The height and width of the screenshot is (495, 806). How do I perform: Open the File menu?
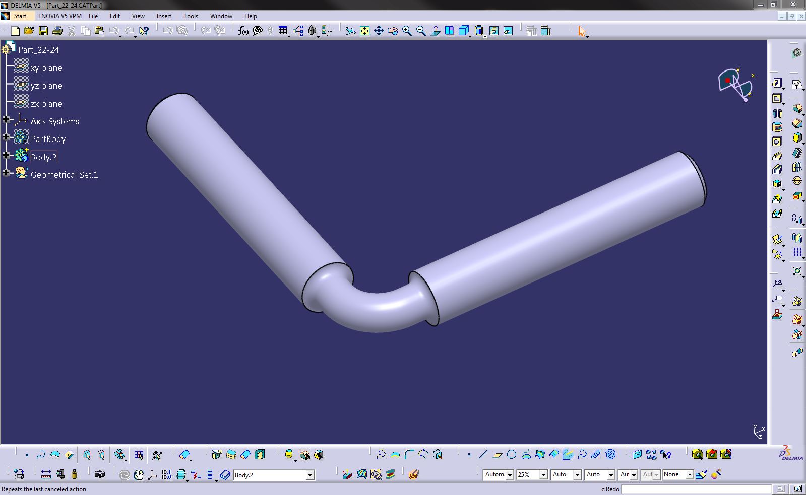click(93, 16)
